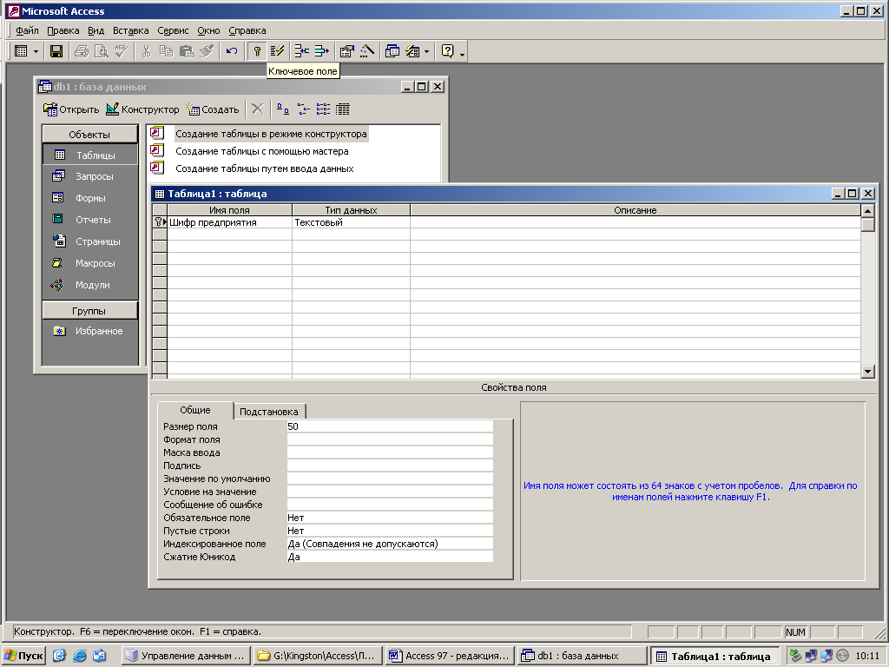This screenshot has height=667, width=889.
Task: Click the New Object toolbar icon
Action: [x=412, y=51]
